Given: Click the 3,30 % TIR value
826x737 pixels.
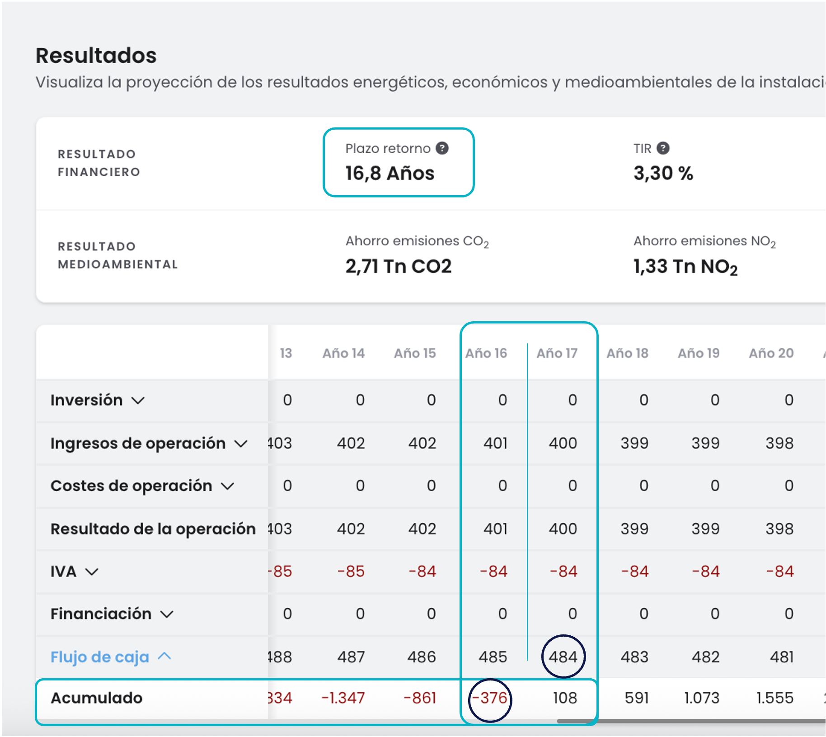Looking at the screenshot, I should coord(663,173).
